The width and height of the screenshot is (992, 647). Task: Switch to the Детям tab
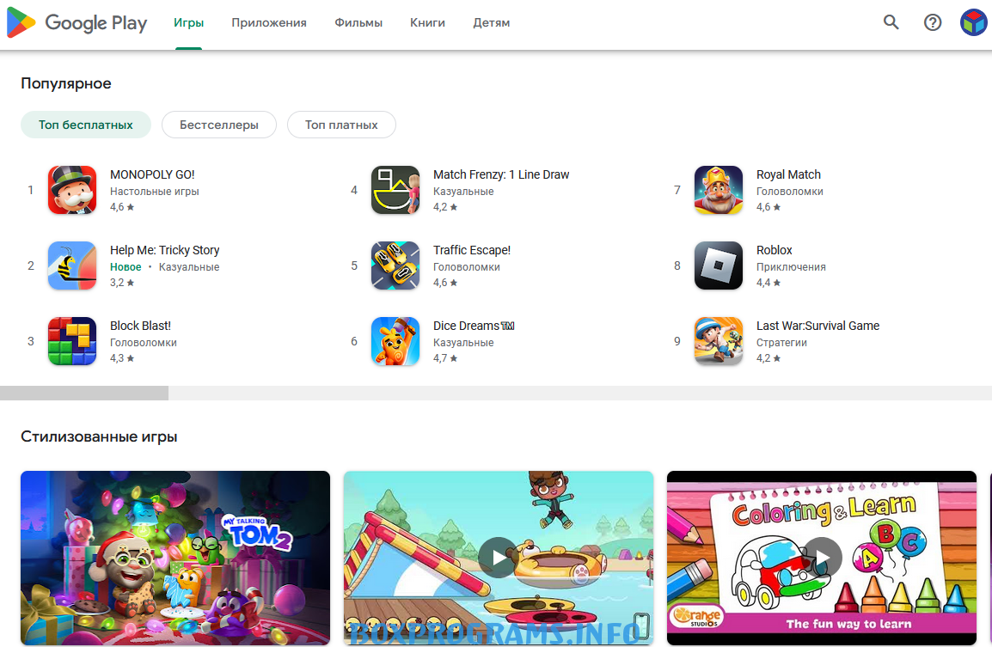point(492,22)
